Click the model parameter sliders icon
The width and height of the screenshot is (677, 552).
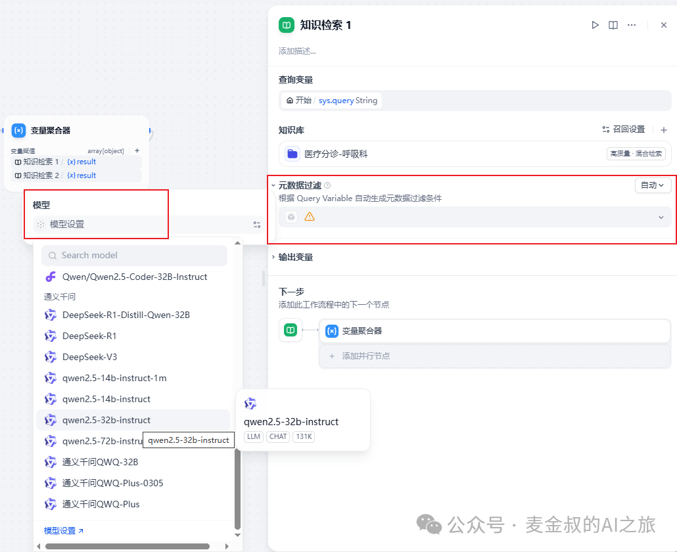[x=257, y=225]
